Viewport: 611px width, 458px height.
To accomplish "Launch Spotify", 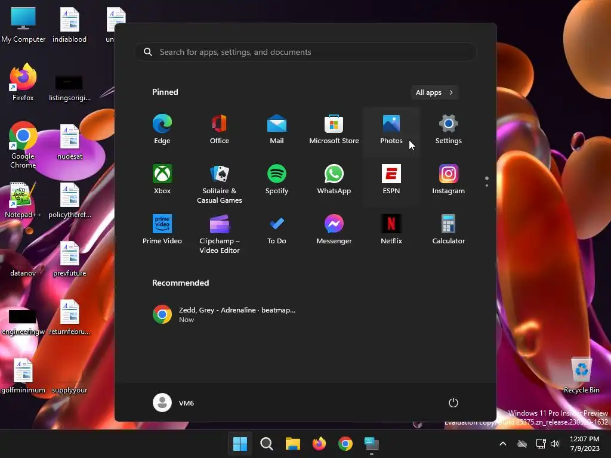I will [x=277, y=180].
